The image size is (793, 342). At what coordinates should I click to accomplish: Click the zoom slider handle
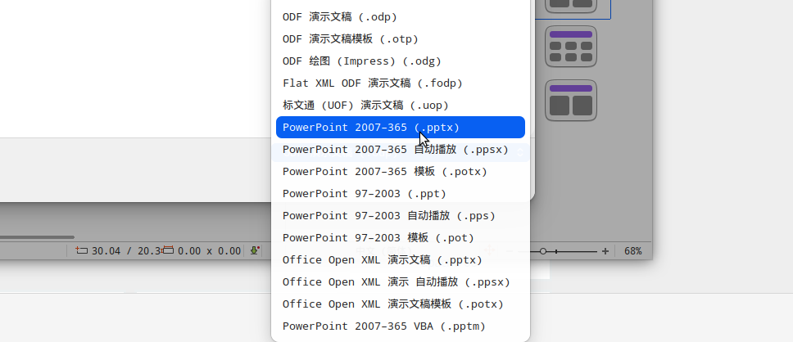pyautogui.click(x=542, y=251)
